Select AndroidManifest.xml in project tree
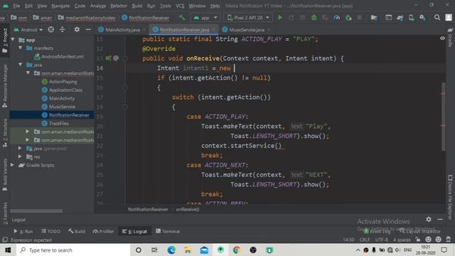The height and width of the screenshot is (256, 455). pyautogui.click(x=62, y=57)
